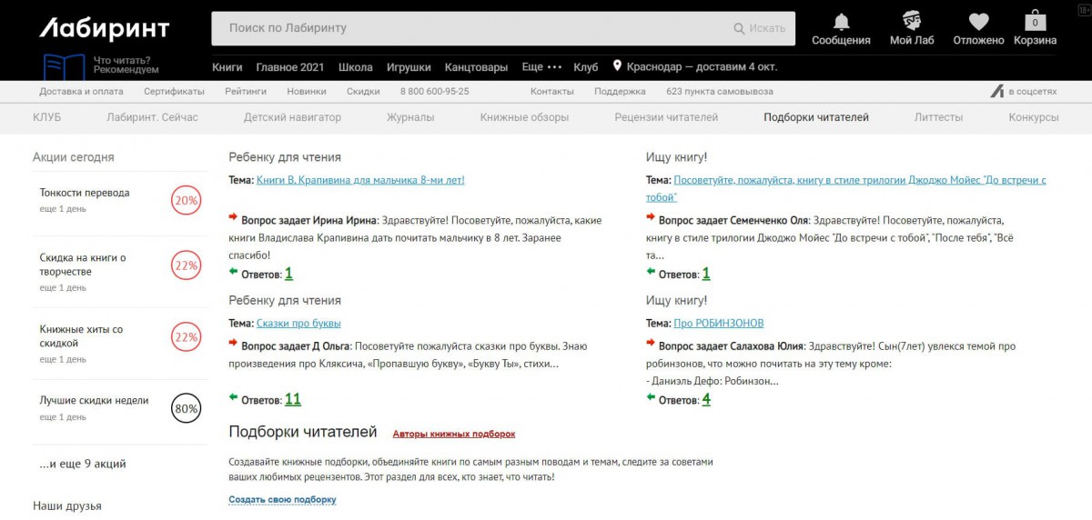The image size is (1092, 520).
Task: Click the 80% discount badge
Action: 186,409
